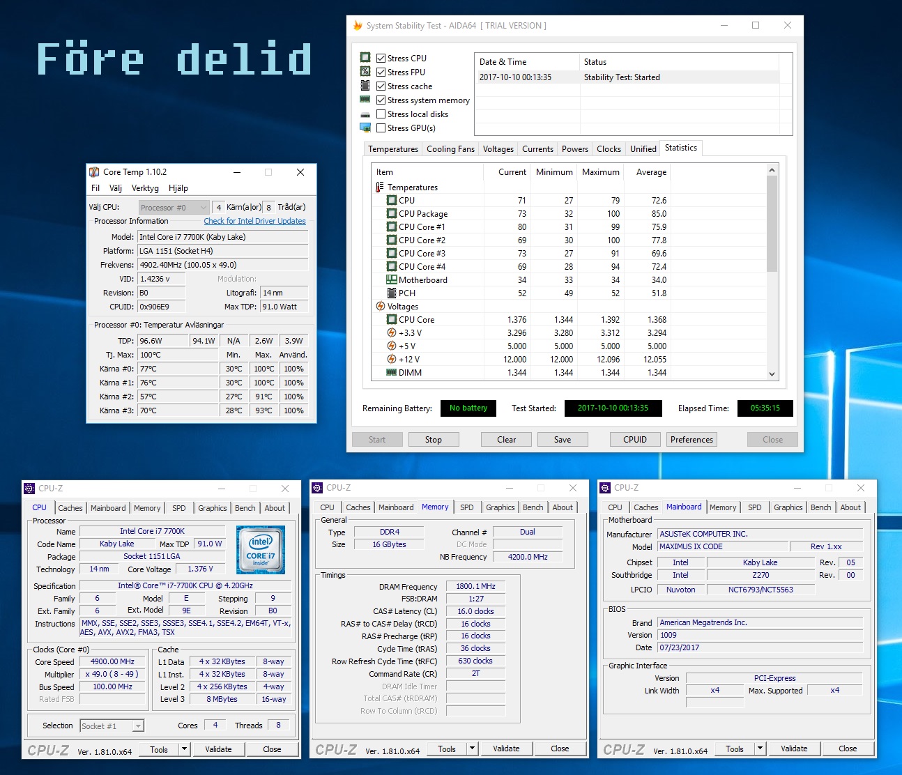Viewport: 902px width, 775px height.
Task: Click the cache chip icon beside Stress cache
Action: (x=365, y=85)
